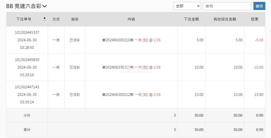Screen dimensions: 271x138
Task: Expand the BB 竞速六合彩 game chevron
Action: pos(45,6)
